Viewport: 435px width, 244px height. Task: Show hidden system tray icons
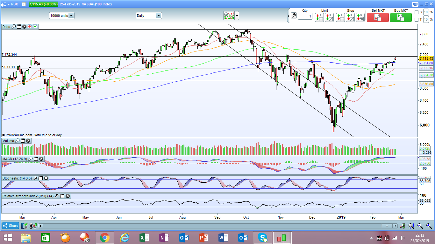[x=371, y=238]
